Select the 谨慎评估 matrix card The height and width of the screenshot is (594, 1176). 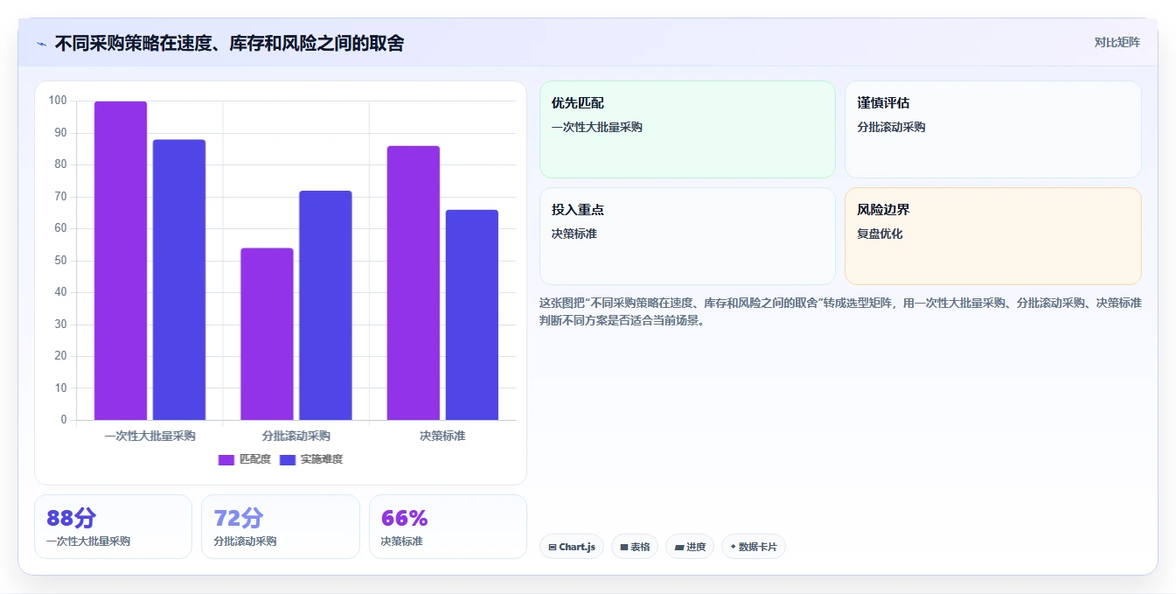click(993, 129)
